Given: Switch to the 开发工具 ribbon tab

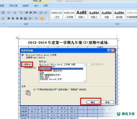Looking at the screenshot, I should coord(13,6).
